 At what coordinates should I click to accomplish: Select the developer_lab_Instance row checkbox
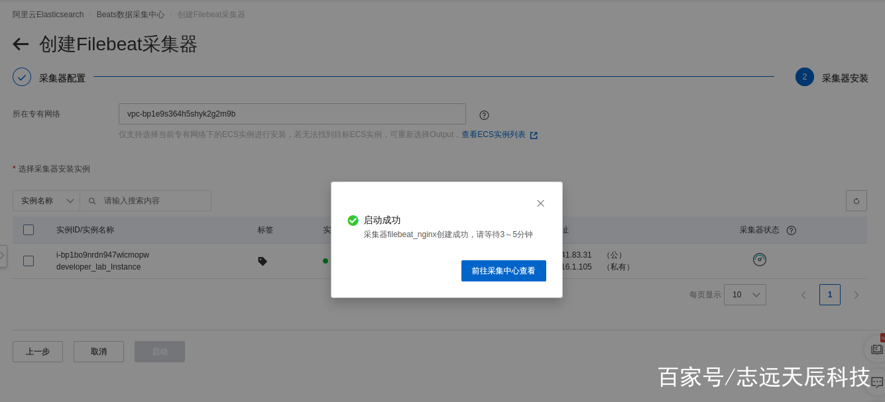[29, 261]
